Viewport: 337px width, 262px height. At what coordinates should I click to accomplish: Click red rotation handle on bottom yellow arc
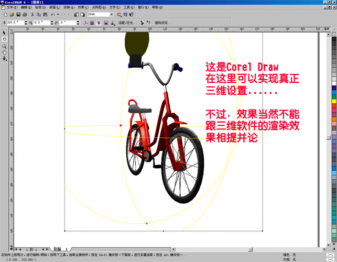tap(147, 223)
